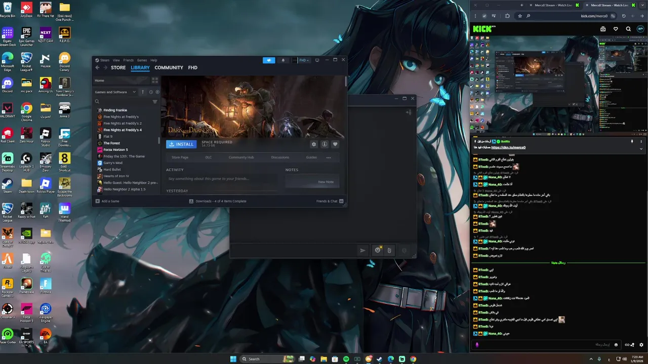Toggle Steam Big Picture mode icon
Screen dimensions: 648x364
pyautogui.click(x=317, y=60)
